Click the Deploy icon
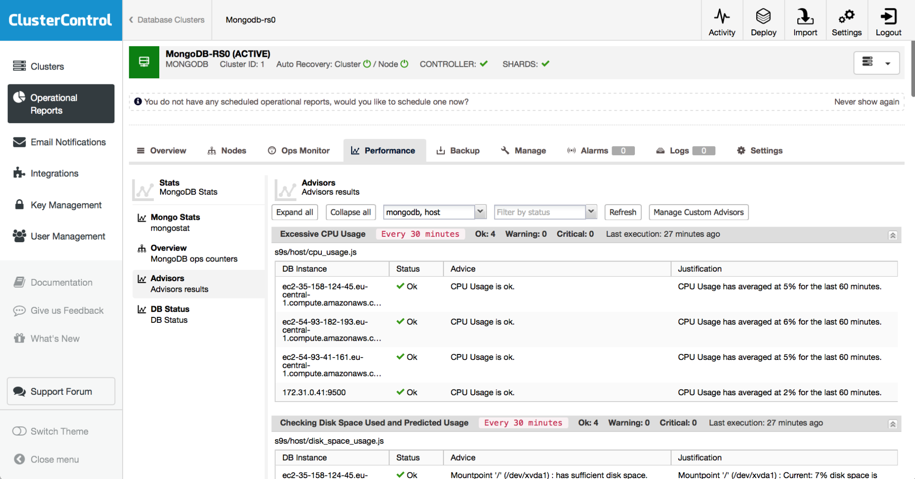Image resolution: width=915 pixels, height=479 pixels. pyautogui.click(x=763, y=22)
